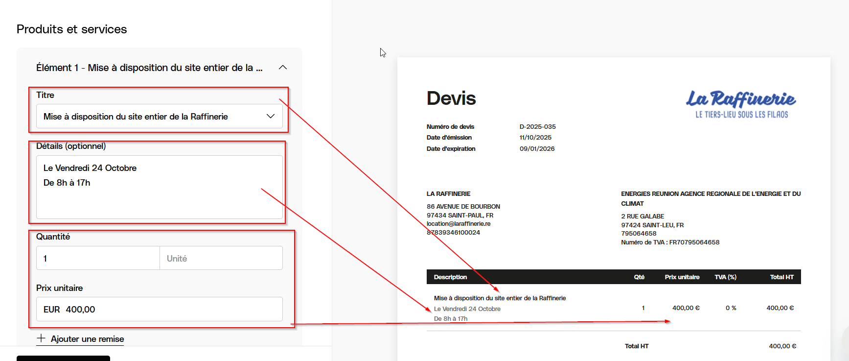
Task: Click the TVA (%) column header
Action: [725, 277]
